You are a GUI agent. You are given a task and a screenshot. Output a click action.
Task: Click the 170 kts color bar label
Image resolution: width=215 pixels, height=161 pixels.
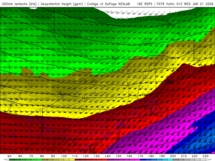tap(140, 156)
